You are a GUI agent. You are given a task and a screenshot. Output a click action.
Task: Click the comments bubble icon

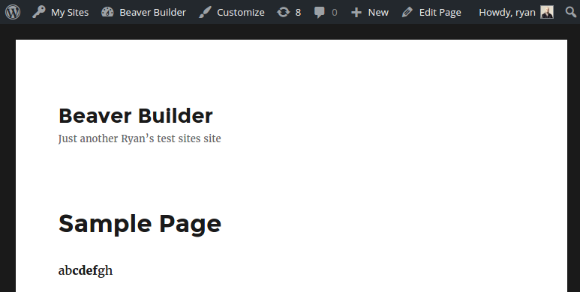[319, 13]
